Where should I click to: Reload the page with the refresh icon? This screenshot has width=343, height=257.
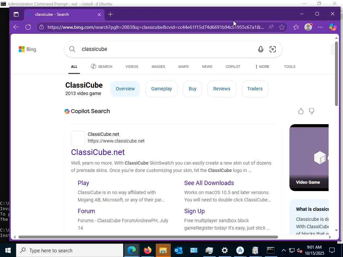pyautogui.click(x=28, y=27)
